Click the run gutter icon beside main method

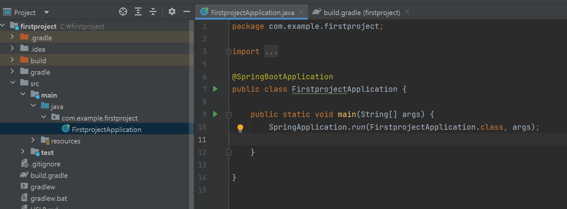point(215,114)
